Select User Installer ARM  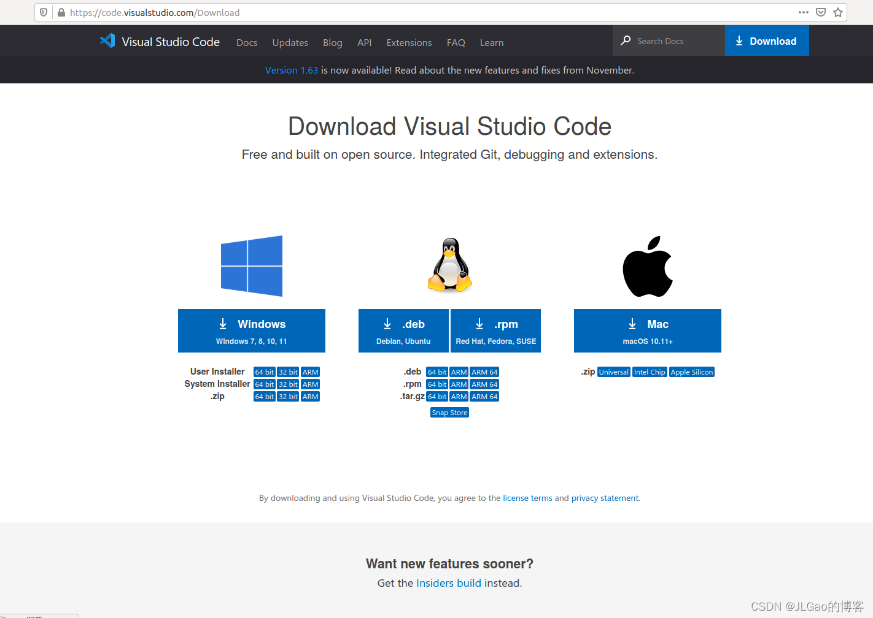(x=311, y=372)
